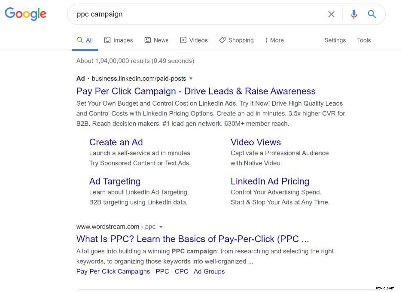Image resolution: width=402 pixels, height=292 pixels.
Task: Switch to the All results tab
Action: (85, 40)
